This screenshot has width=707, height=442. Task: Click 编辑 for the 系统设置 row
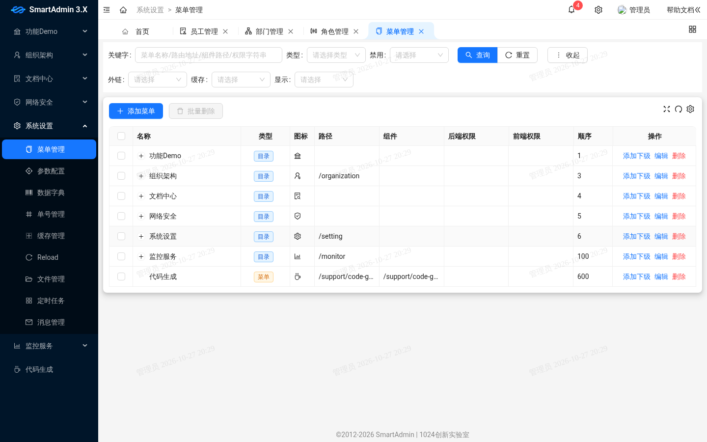tap(661, 236)
